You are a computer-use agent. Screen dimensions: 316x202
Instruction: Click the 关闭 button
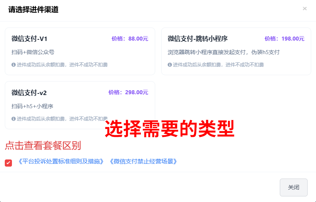(x=294, y=187)
